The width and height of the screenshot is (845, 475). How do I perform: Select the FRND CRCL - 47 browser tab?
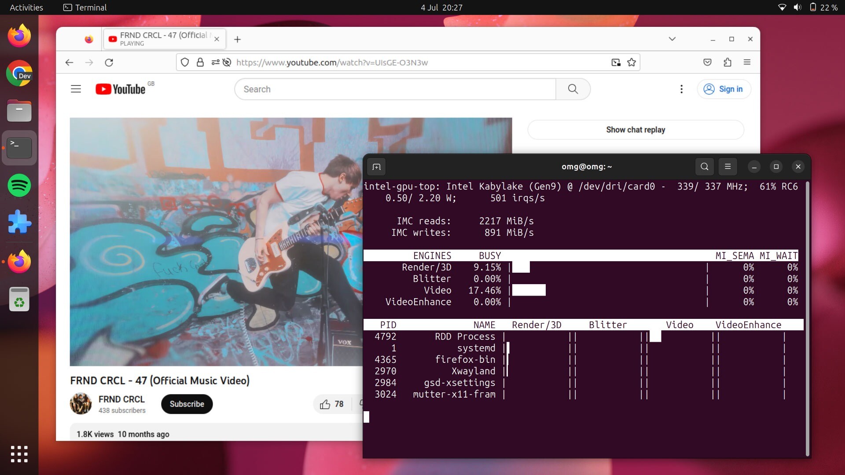coord(163,39)
